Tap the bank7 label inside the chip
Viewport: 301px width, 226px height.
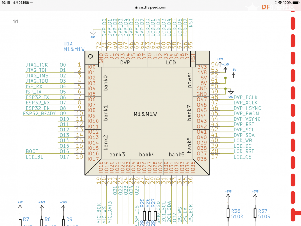pos(189,113)
